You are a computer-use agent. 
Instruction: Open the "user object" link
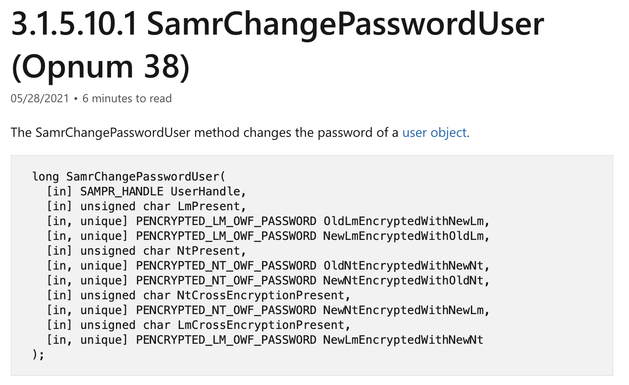point(434,133)
